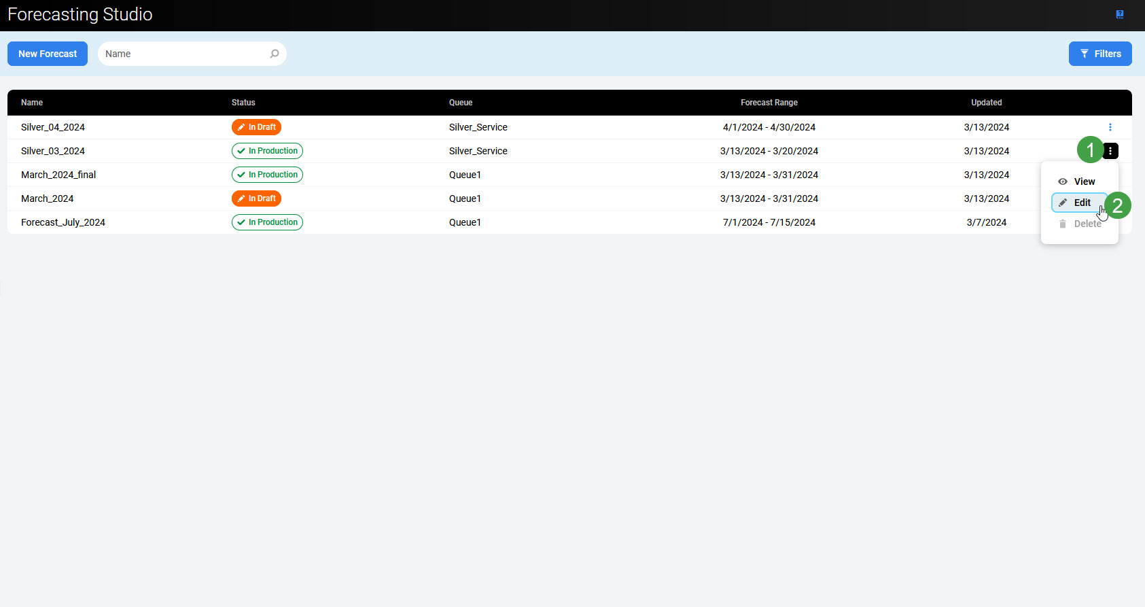Viewport: 1145px width, 607px height.
Task: Click the search magnifier icon in Name field
Action: (275, 54)
